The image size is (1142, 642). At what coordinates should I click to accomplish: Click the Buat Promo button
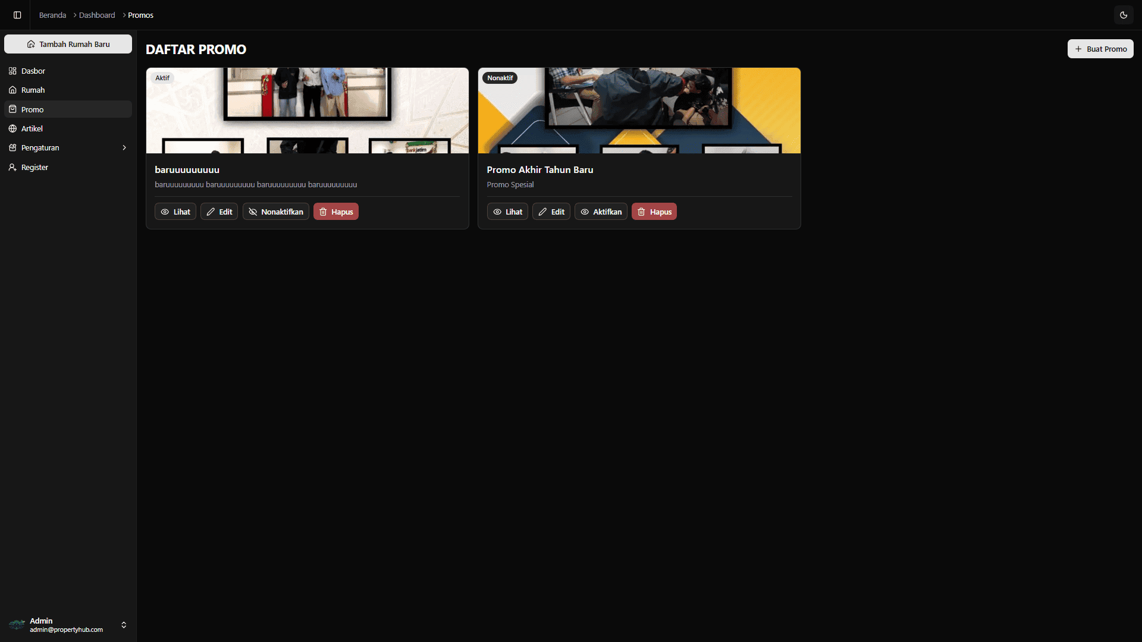(1100, 49)
